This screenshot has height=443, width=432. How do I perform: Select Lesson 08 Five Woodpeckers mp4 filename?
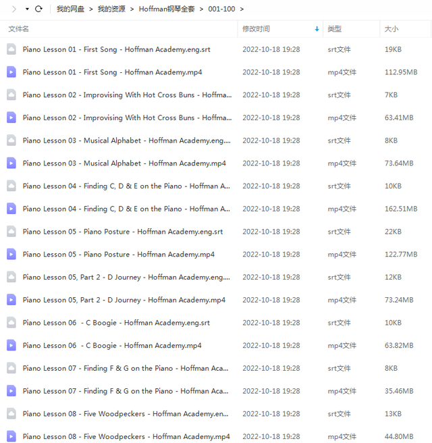coord(126,436)
